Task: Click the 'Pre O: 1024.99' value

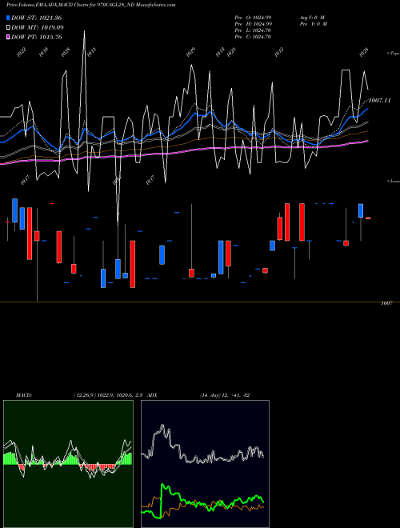Action: (253, 17)
